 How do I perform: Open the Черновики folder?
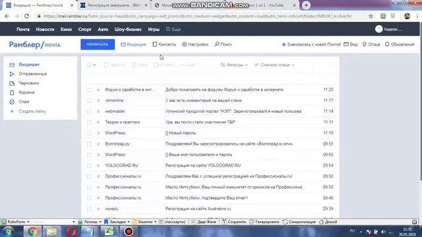coord(29,84)
